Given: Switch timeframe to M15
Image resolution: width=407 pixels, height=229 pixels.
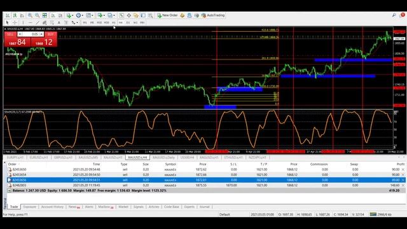Looking at the screenshot, I should coord(99,23).
